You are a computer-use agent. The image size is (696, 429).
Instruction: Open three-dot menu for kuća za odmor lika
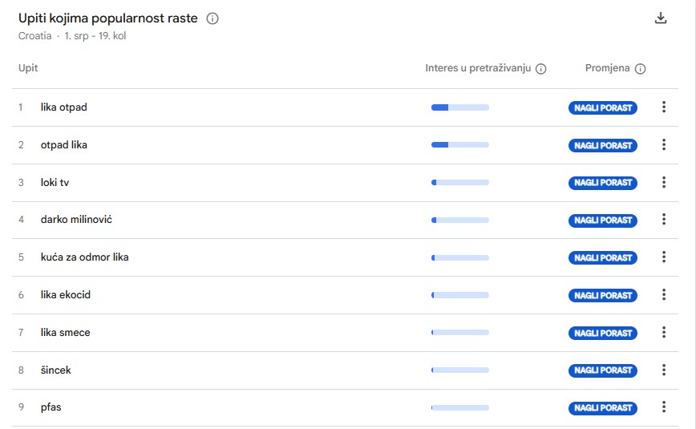point(664,257)
